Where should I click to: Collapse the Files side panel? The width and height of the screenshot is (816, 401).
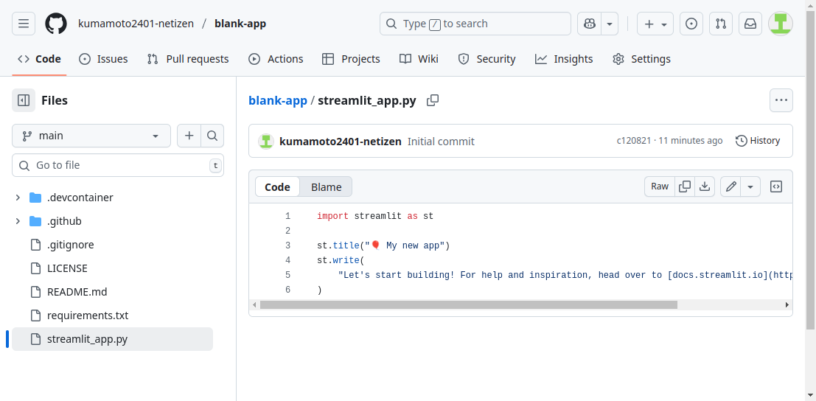[x=24, y=100]
